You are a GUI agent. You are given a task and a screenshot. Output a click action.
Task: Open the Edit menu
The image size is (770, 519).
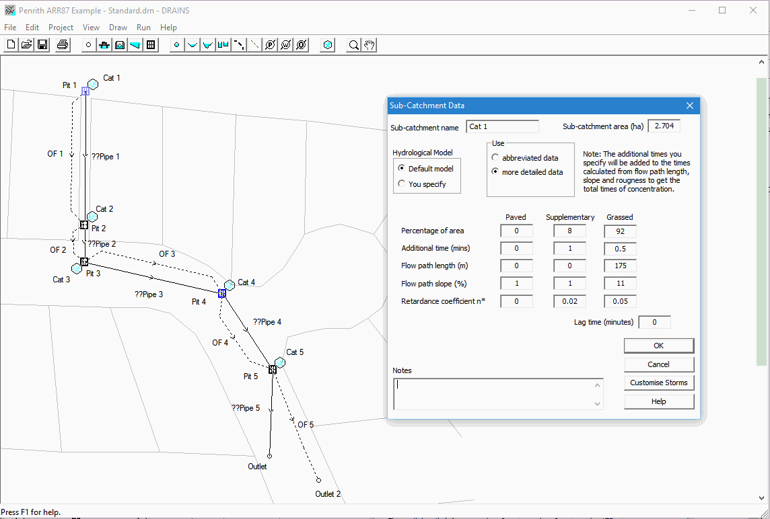[x=32, y=28]
